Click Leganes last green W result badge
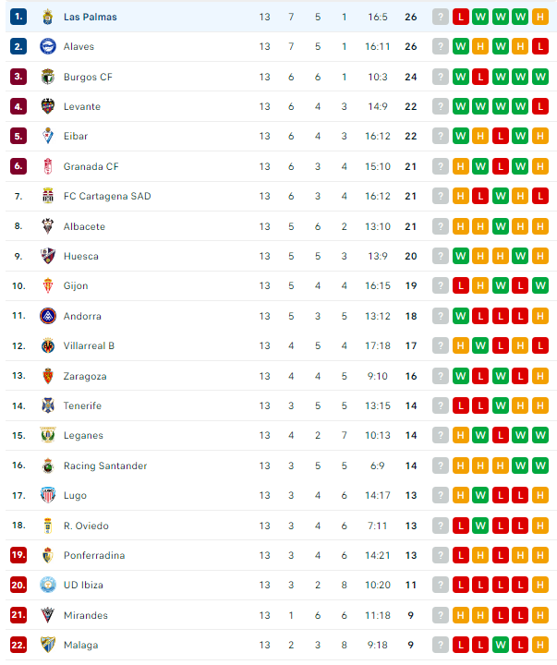This screenshot has height=665, width=557. click(x=540, y=435)
